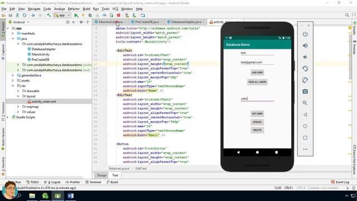This screenshot has height=201, width=357.
Task: Open the Navigate menu
Action: pos(34,9)
